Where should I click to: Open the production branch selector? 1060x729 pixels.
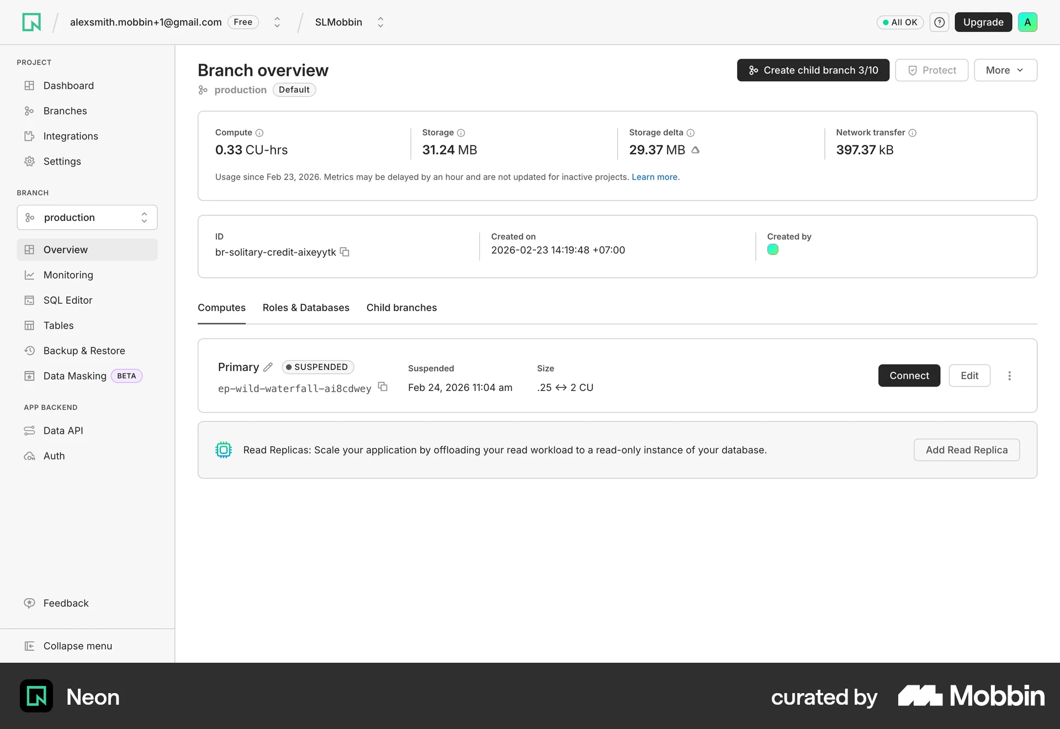coord(87,218)
